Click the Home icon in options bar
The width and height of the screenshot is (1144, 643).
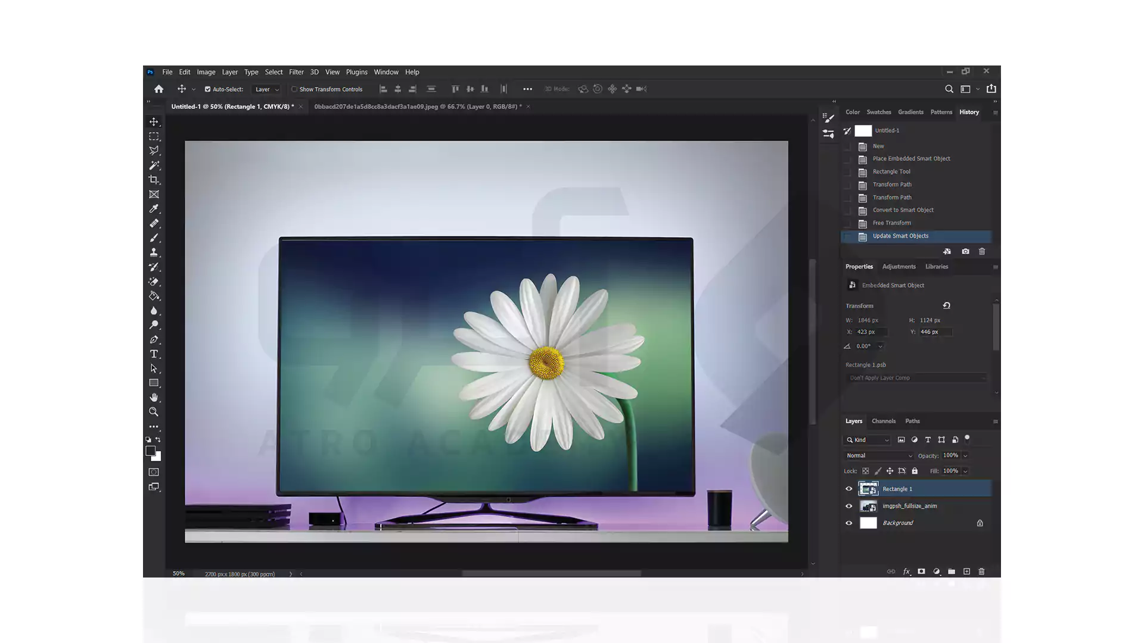coord(158,89)
